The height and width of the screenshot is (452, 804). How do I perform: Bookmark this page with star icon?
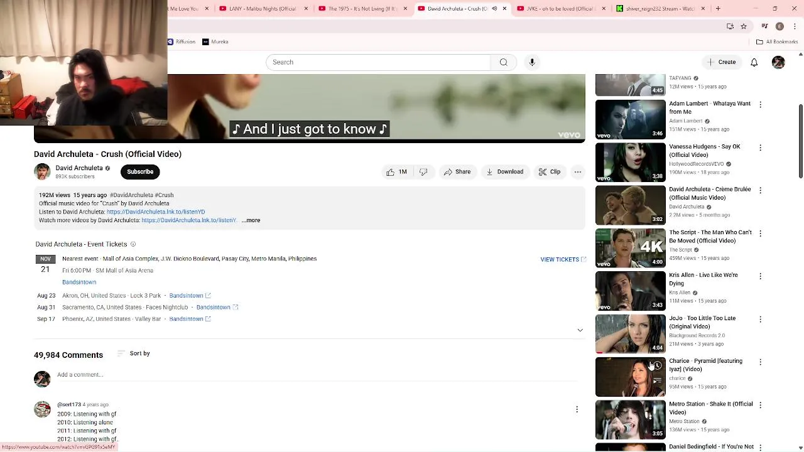[744, 26]
